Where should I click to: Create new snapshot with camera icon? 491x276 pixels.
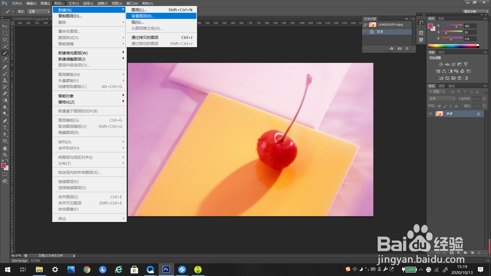(400, 49)
